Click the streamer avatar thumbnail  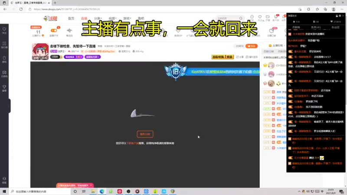[40, 52]
